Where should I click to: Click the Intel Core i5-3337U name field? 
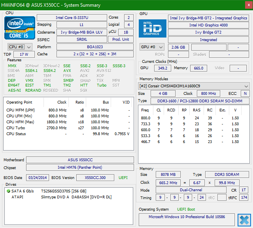point(72,17)
